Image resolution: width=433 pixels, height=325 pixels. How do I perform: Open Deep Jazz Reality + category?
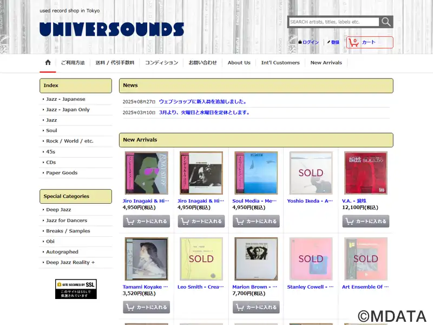pos(70,262)
